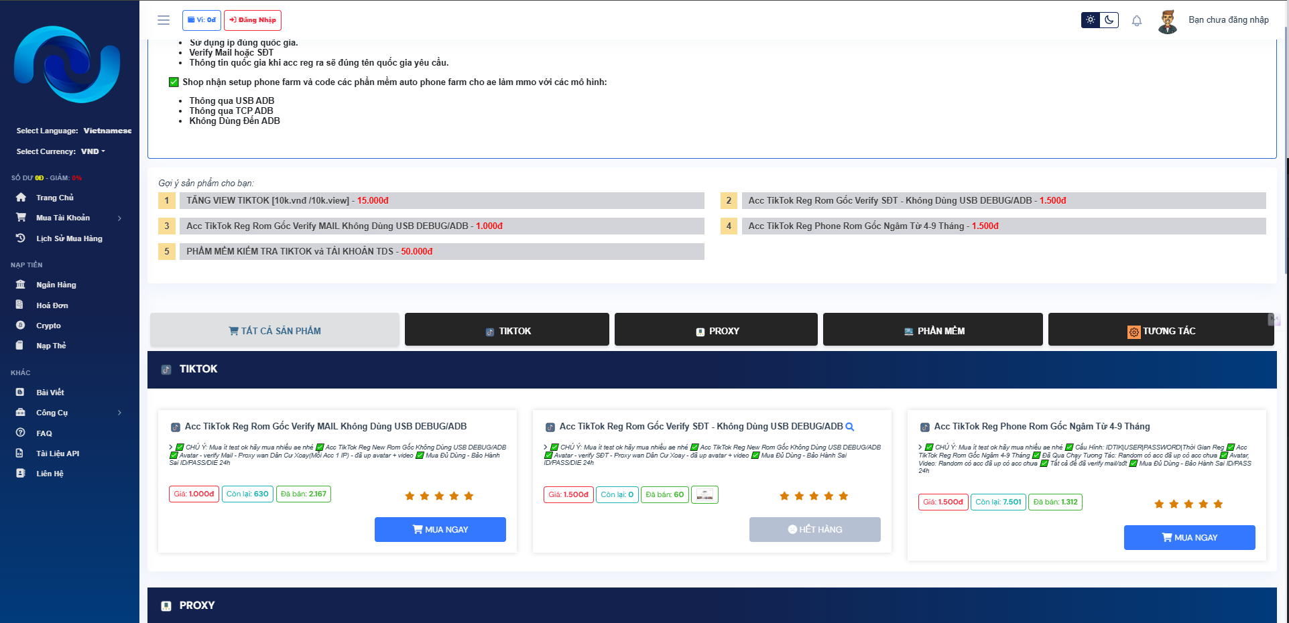Image resolution: width=1289 pixels, height=623 pixels.
Task: Open suggestion TĂNG VIEW TIKTOK 15.000đ
Action: click(x=442, y=200)
